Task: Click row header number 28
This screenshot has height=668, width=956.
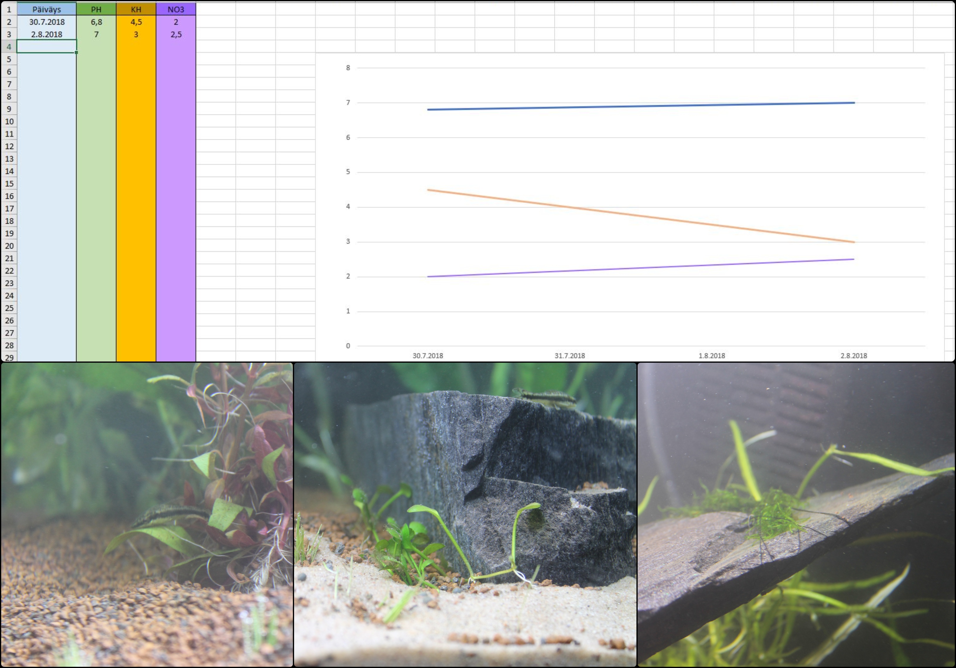Action: pyautogui.click(x=9, y=345)
